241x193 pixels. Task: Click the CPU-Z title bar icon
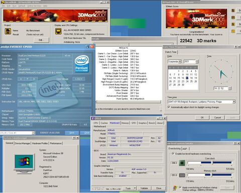tap(93, 118)
